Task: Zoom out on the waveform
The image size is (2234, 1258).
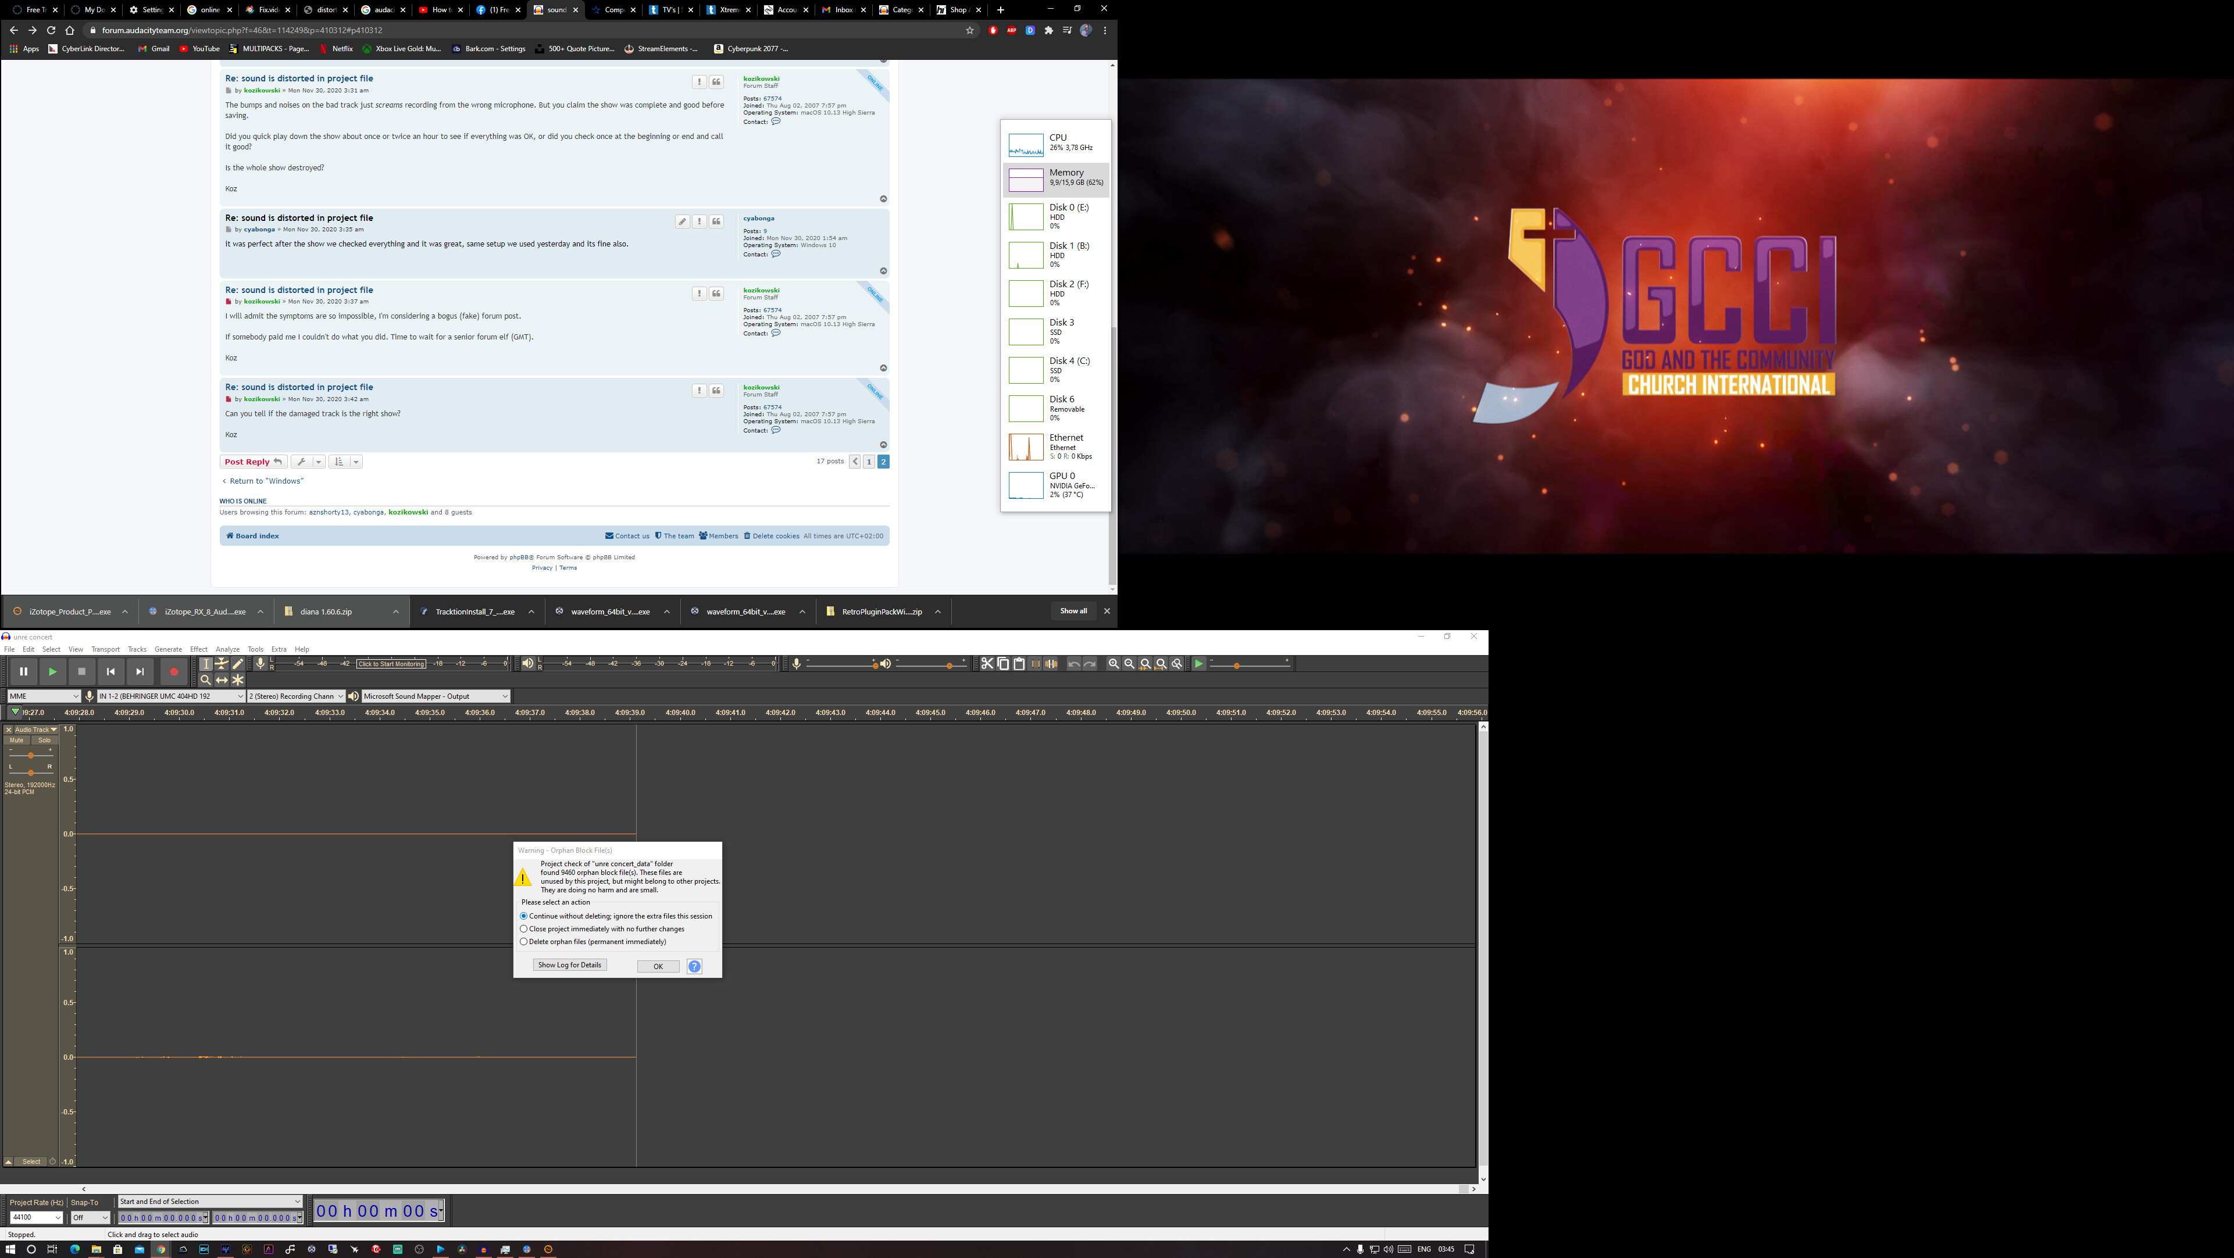Action: [x=1129, y=664]
